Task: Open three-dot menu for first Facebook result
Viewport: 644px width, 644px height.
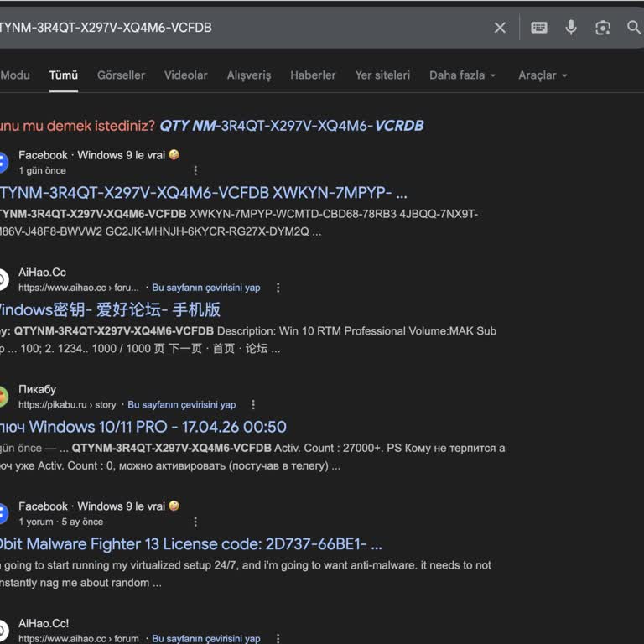Action: [x=195, y=170]
